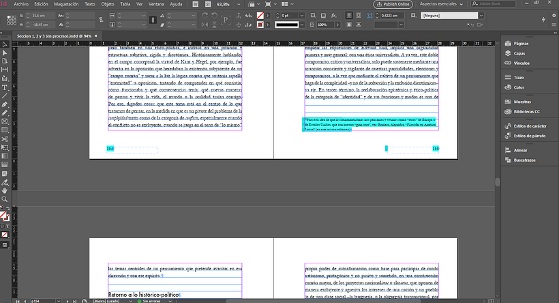
Task: Open the zoom level 93,8% dropdown
Action: (x=239, y=4)
